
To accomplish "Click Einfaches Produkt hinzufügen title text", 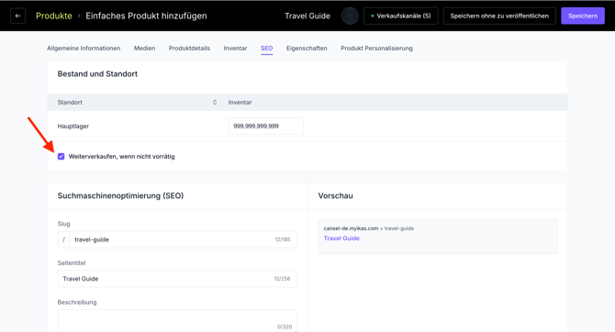I will pos(146,17).
